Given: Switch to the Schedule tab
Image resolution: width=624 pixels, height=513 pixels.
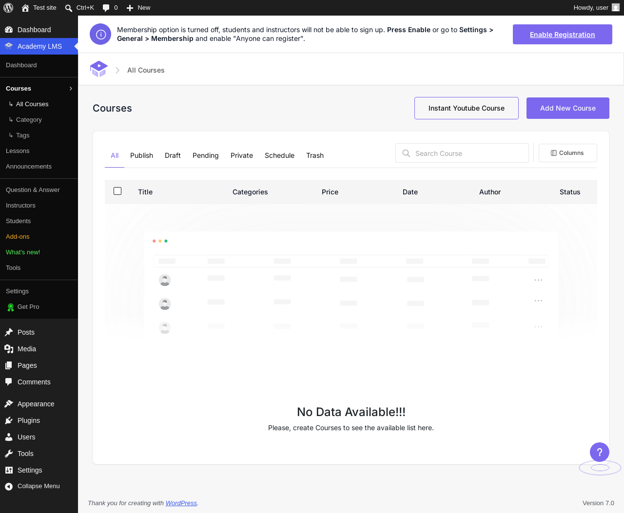Looking at the screenshot, I should pos(279,155).
